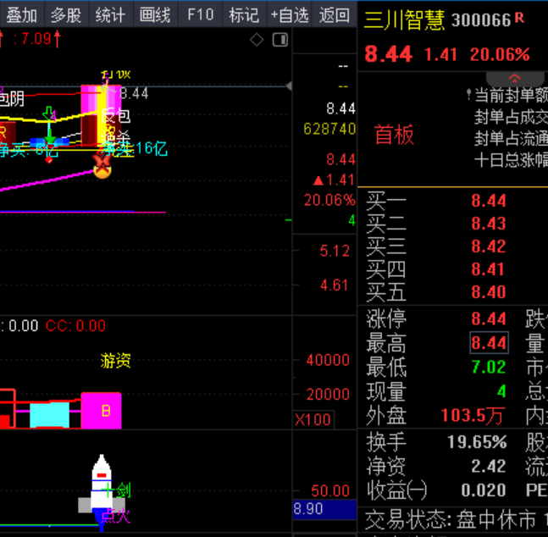Click the 净资 value 2.42
The image size is (548, 537).
(489, 466)
